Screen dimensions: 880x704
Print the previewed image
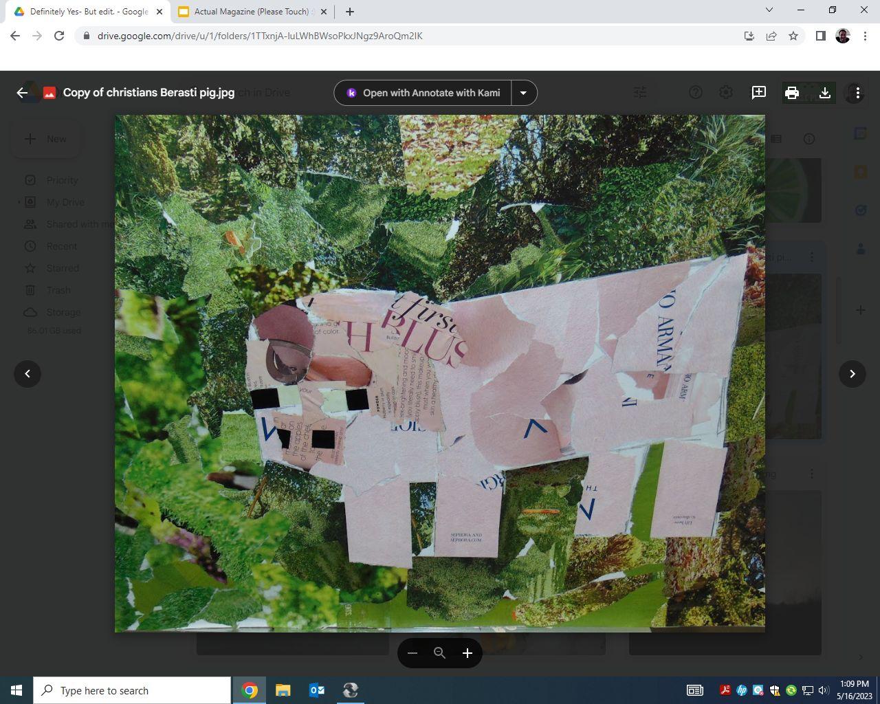point(792,93)
